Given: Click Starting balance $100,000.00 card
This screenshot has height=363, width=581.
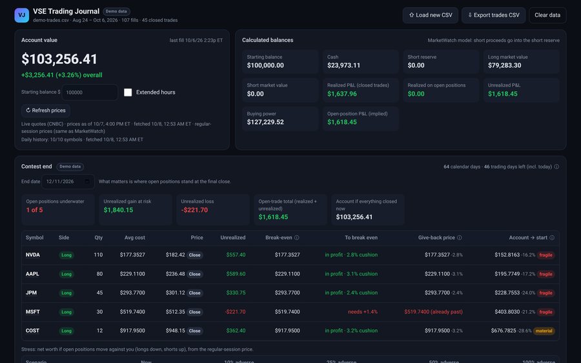Looking at the screenshot, I should point(281,61).
